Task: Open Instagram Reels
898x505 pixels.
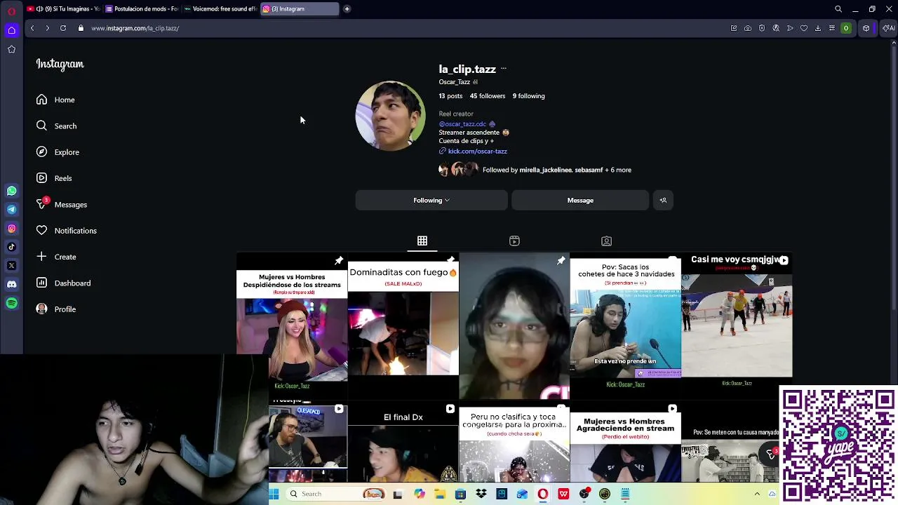Action: 55,178
